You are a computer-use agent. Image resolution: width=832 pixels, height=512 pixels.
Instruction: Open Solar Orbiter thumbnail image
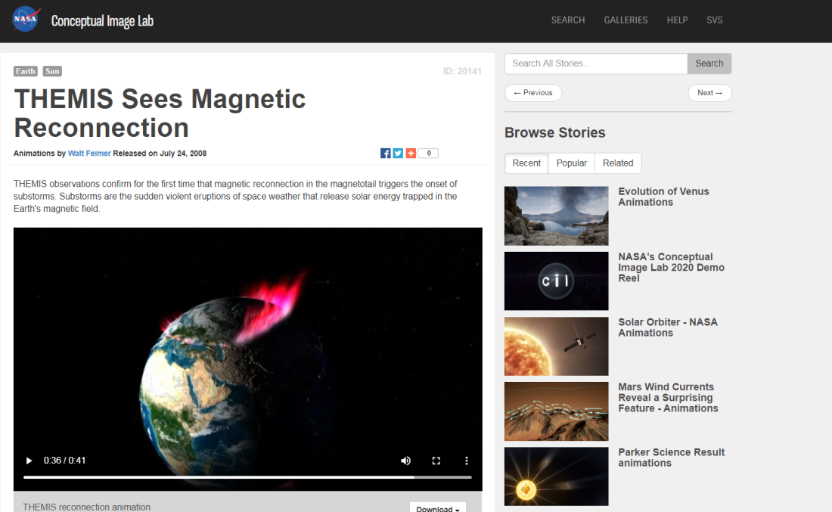click(x=556, y=346)
